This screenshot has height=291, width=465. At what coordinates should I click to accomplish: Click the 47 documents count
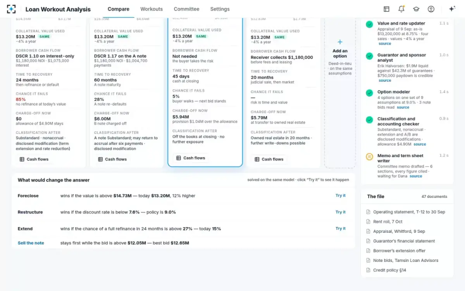[434, 197]
